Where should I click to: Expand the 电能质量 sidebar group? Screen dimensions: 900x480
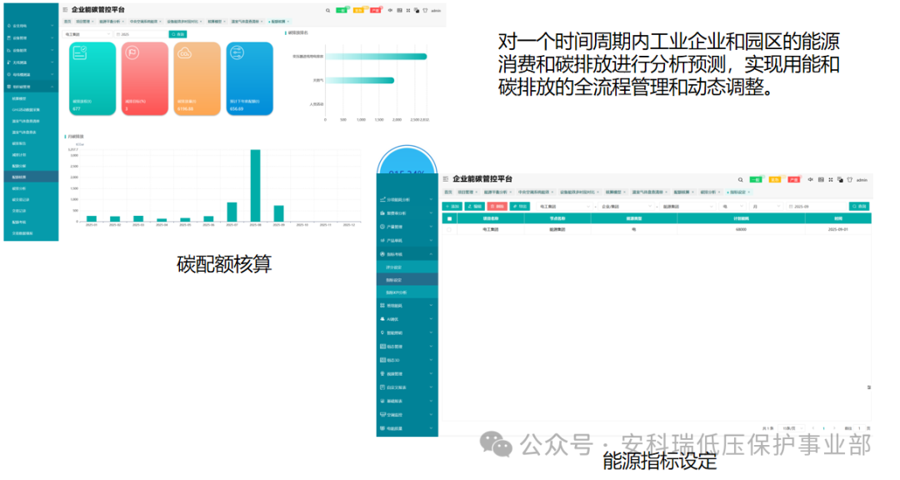pyautogui.click(x=407, y=428)
